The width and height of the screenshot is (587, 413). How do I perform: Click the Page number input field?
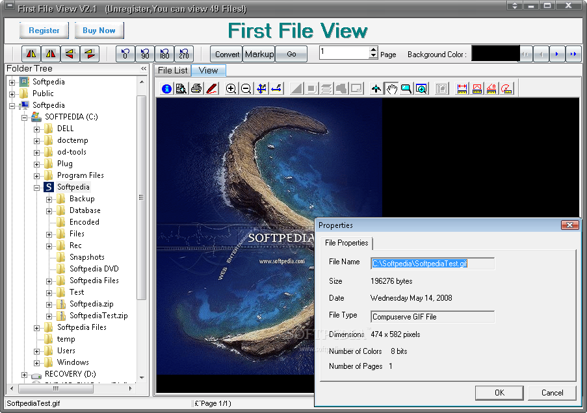345,53
